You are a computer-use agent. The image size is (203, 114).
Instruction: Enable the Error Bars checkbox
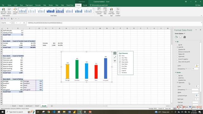click(120, 66)
